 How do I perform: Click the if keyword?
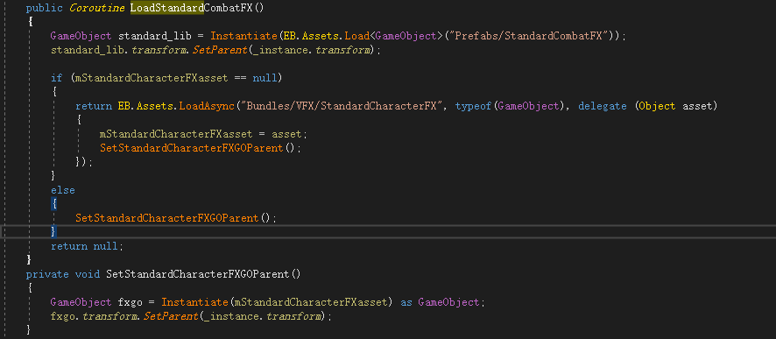(56, 78)
